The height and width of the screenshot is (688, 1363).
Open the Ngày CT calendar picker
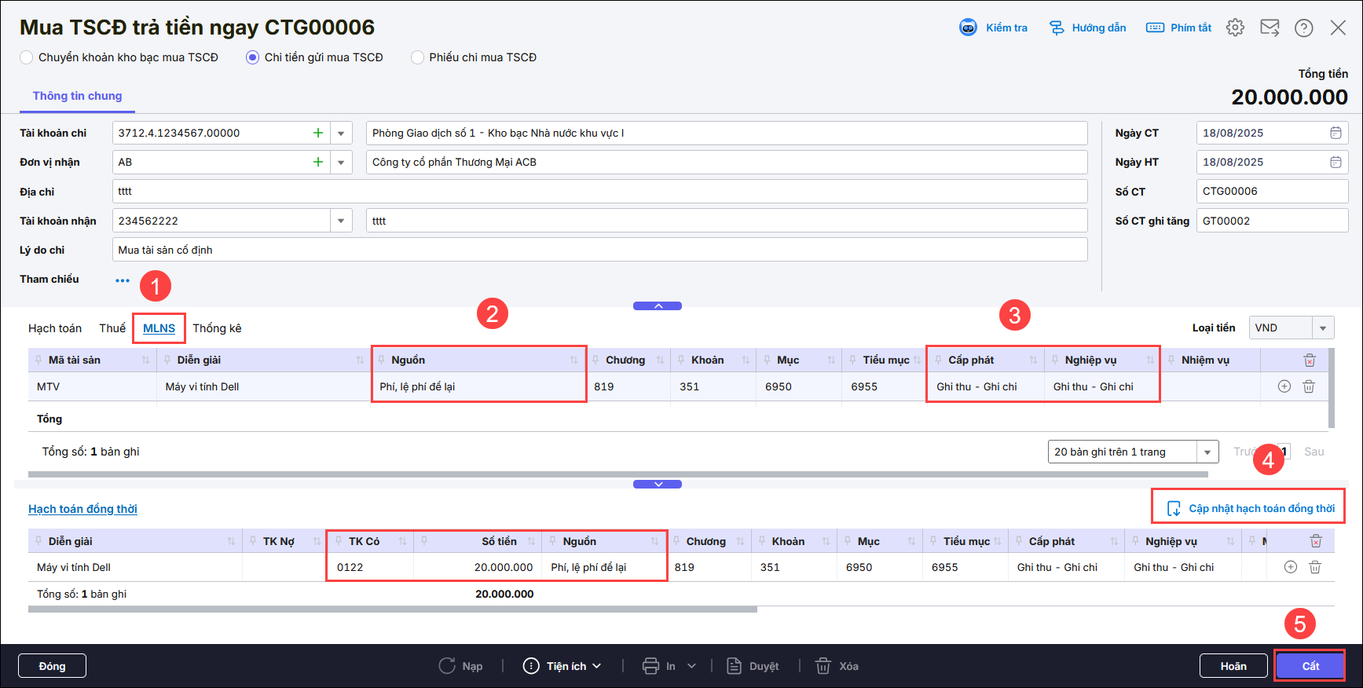click(x=1336, y=133)
